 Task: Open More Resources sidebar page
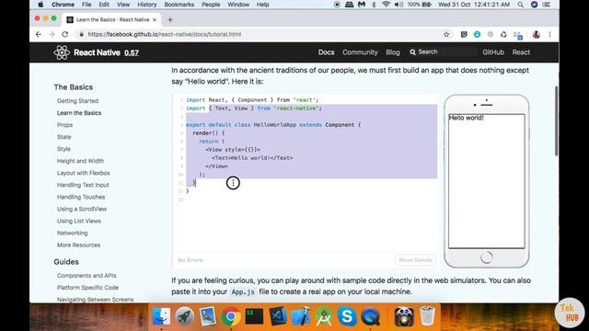[78, 245]
